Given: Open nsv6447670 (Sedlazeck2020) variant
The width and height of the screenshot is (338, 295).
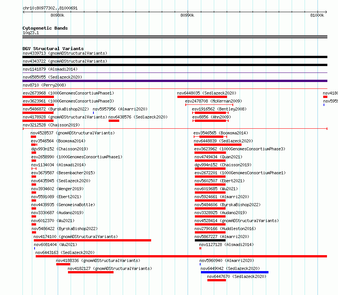Looking at the screenshot, I should coord(237,276).
